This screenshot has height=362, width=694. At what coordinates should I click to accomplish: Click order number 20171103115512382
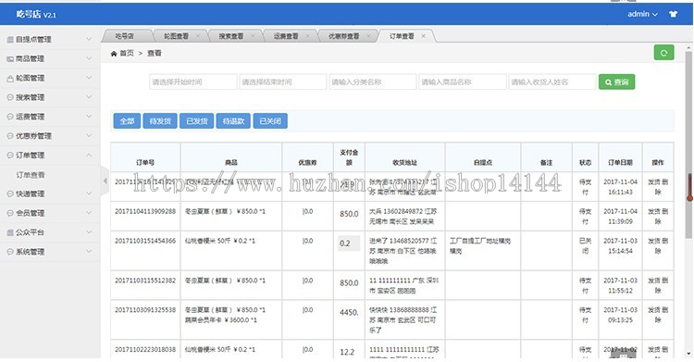pos(145,281)
